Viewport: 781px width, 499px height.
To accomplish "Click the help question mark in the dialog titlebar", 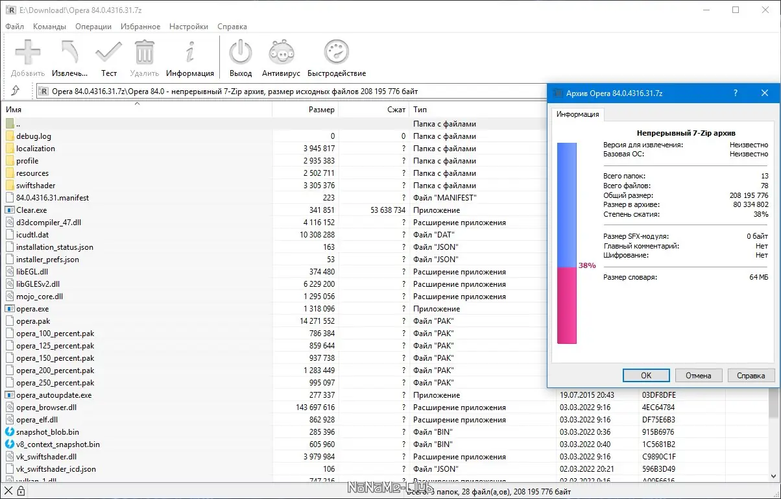I will pyautogui.click(x=735, y=93).
